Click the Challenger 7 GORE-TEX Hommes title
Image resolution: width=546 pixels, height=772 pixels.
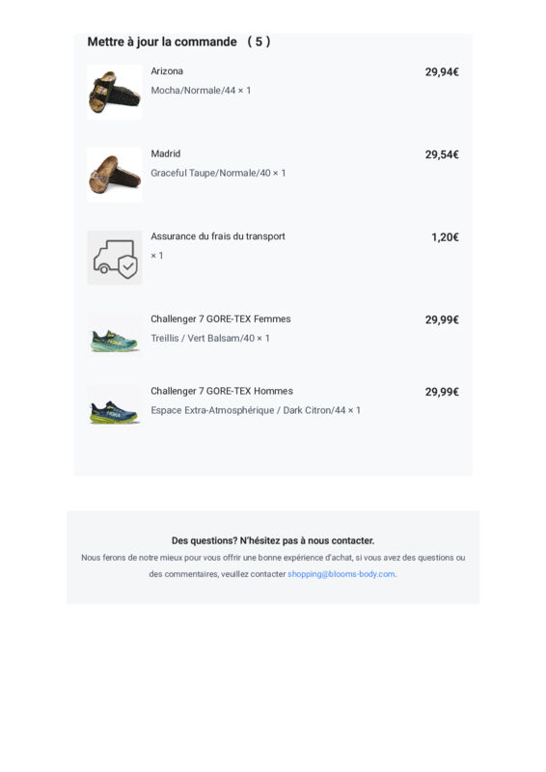pyautogui.click(x=222, y=391)
